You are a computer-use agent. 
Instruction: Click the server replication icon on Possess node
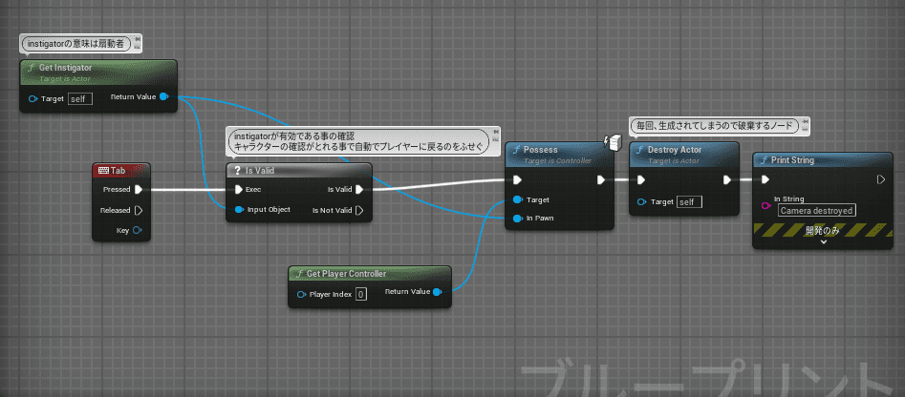point(614,143)
